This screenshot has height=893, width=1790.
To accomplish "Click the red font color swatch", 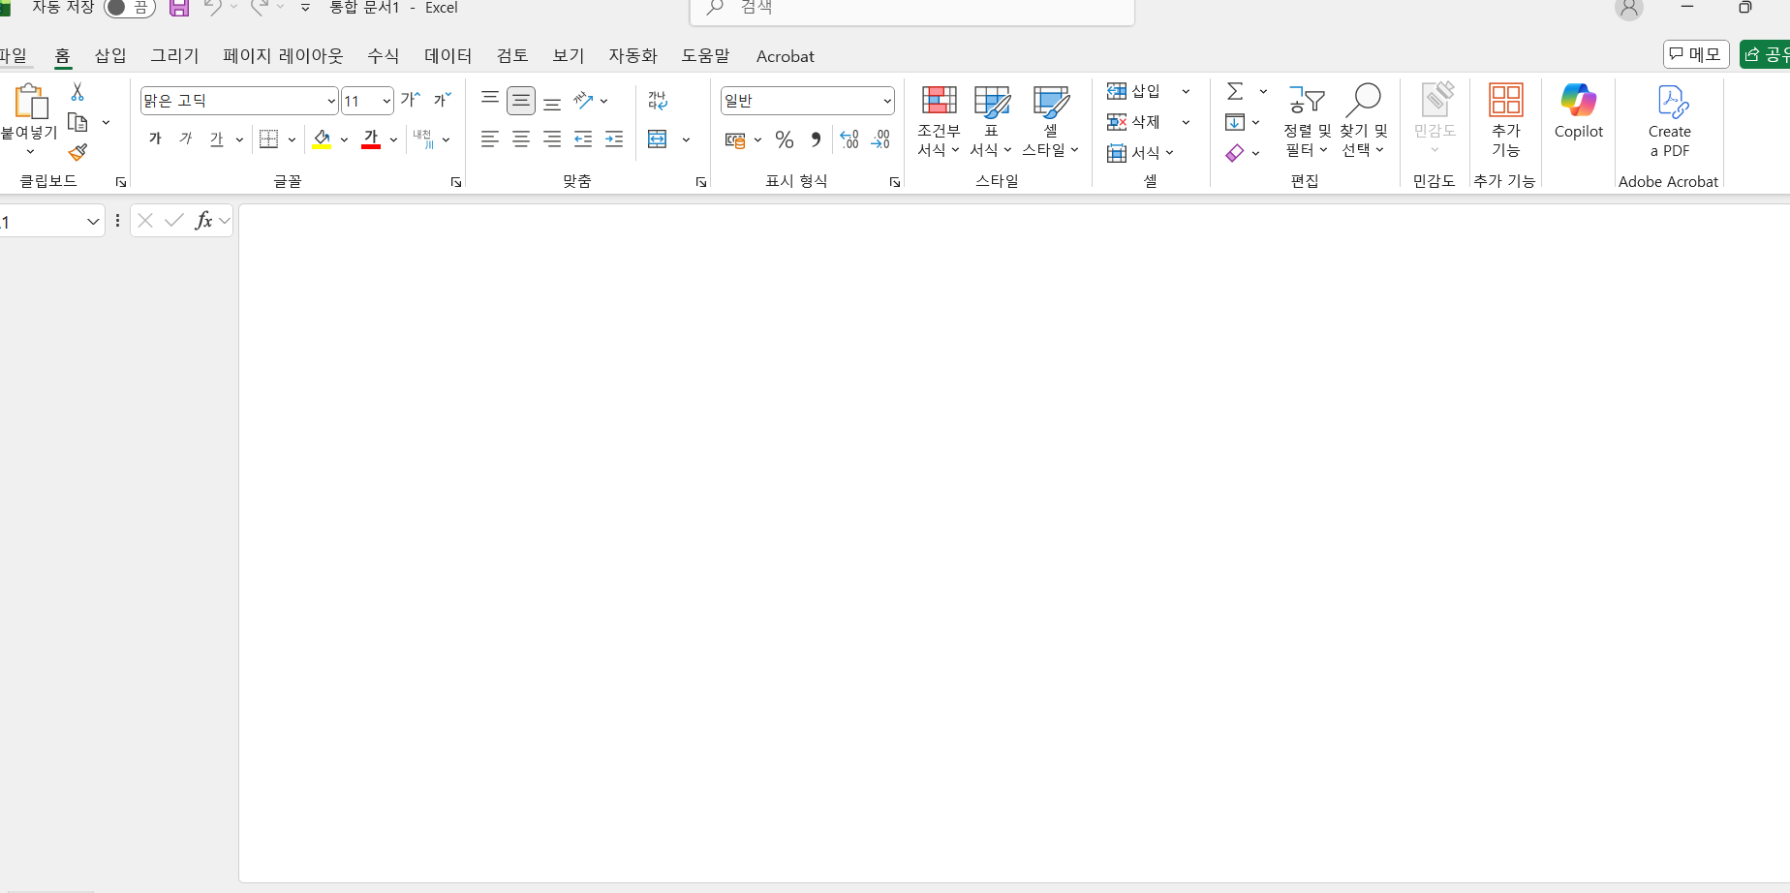I will [x=371, y=139].
